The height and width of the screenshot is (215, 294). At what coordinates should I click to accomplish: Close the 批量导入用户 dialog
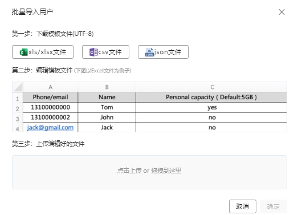[281, 12]
